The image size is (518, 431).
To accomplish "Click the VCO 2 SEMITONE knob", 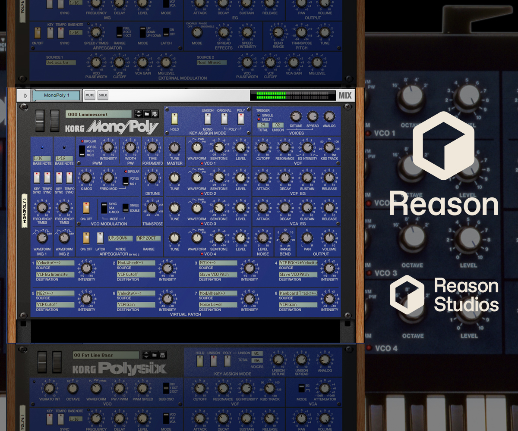I will pos(219,178).
